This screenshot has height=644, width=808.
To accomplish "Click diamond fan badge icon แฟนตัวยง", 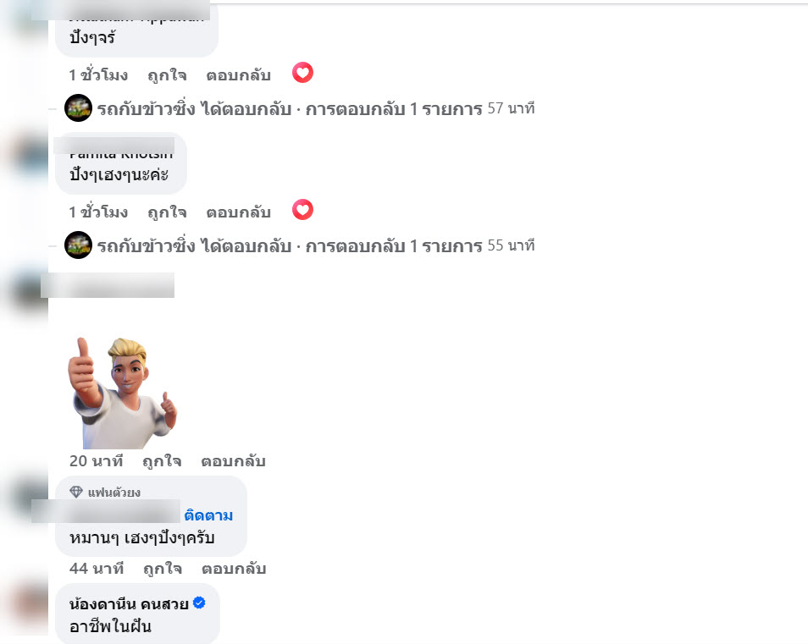I will pyautogui.click(x=75, y=493).
